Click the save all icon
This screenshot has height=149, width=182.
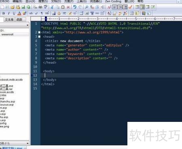point(28,7)
